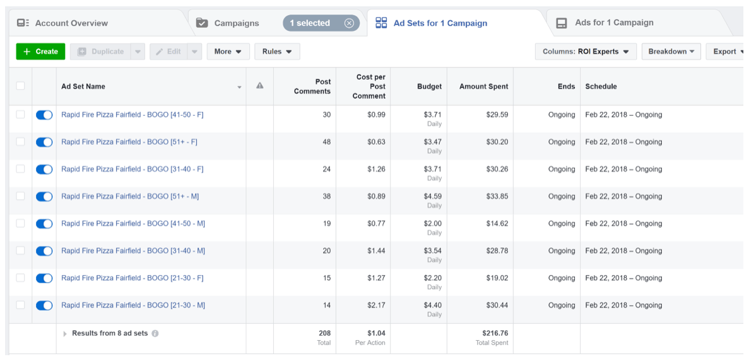756x364 pixels.
Task: Click the $33.85 amount spent cell
Action: coord(498,196)
